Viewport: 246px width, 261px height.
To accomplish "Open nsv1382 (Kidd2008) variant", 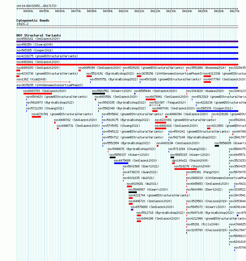I will pos(32,79).
